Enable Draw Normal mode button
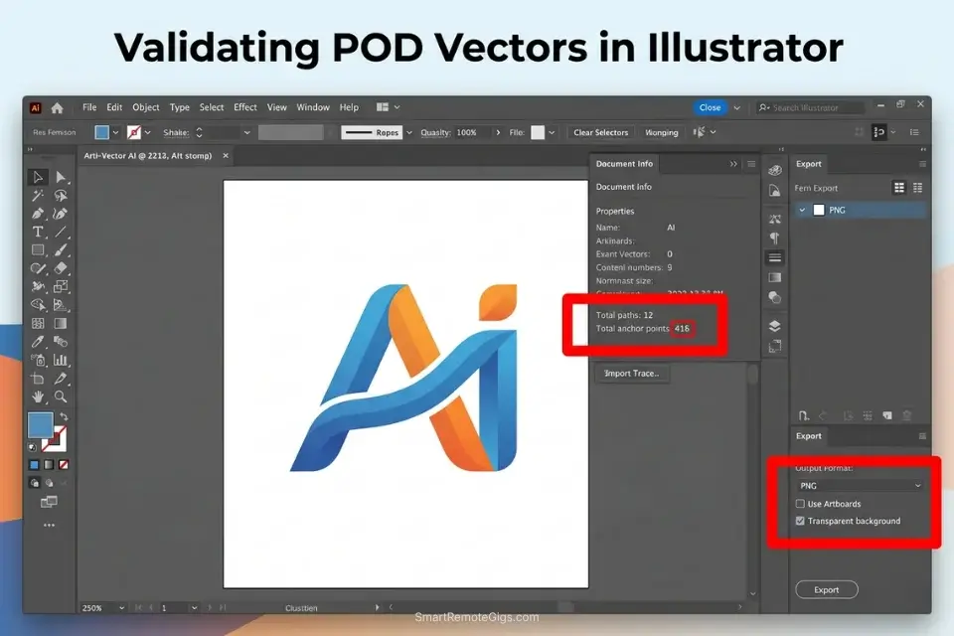Screen dimensions: 954x636 (34, 483)
